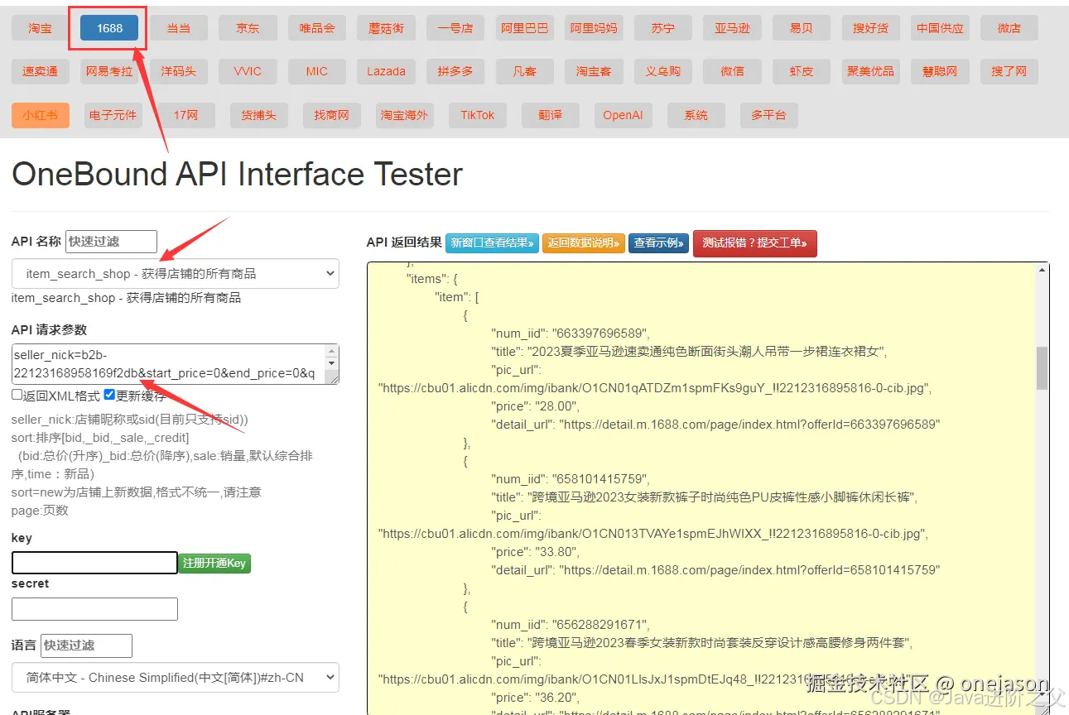Open the 拼多多 platform tab

click(455, 71)
